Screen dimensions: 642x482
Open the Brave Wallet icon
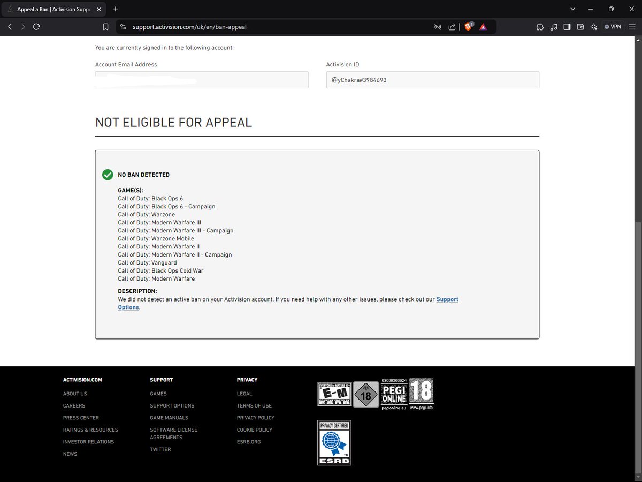point(580,27)
